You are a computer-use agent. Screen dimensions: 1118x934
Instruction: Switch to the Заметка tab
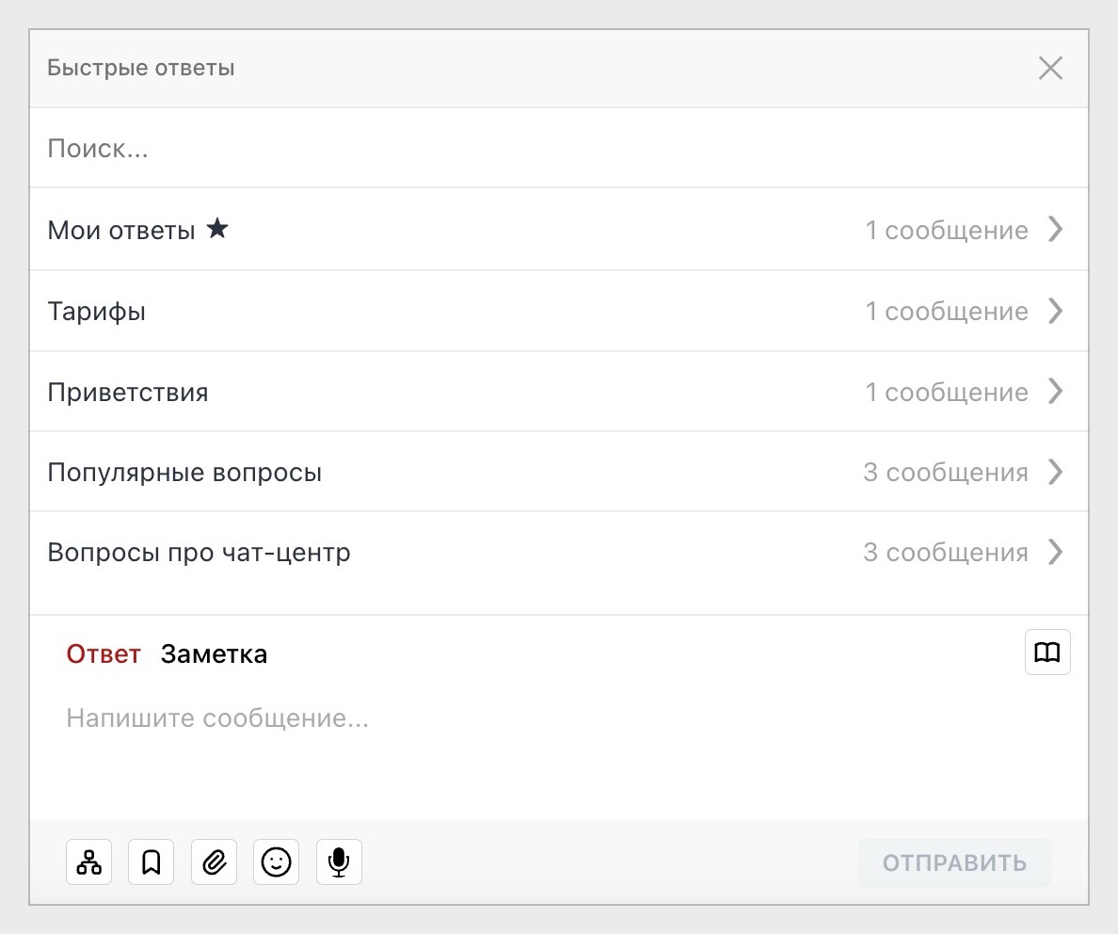coord(214,654)
